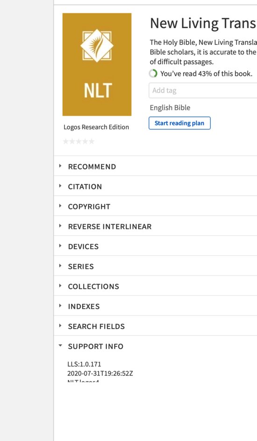Expand the Search Fields section

pyautogui.click(x=155, y=326)
